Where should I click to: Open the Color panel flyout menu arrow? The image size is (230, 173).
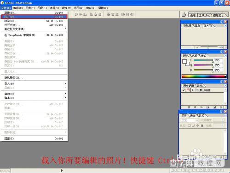(225, 55)
